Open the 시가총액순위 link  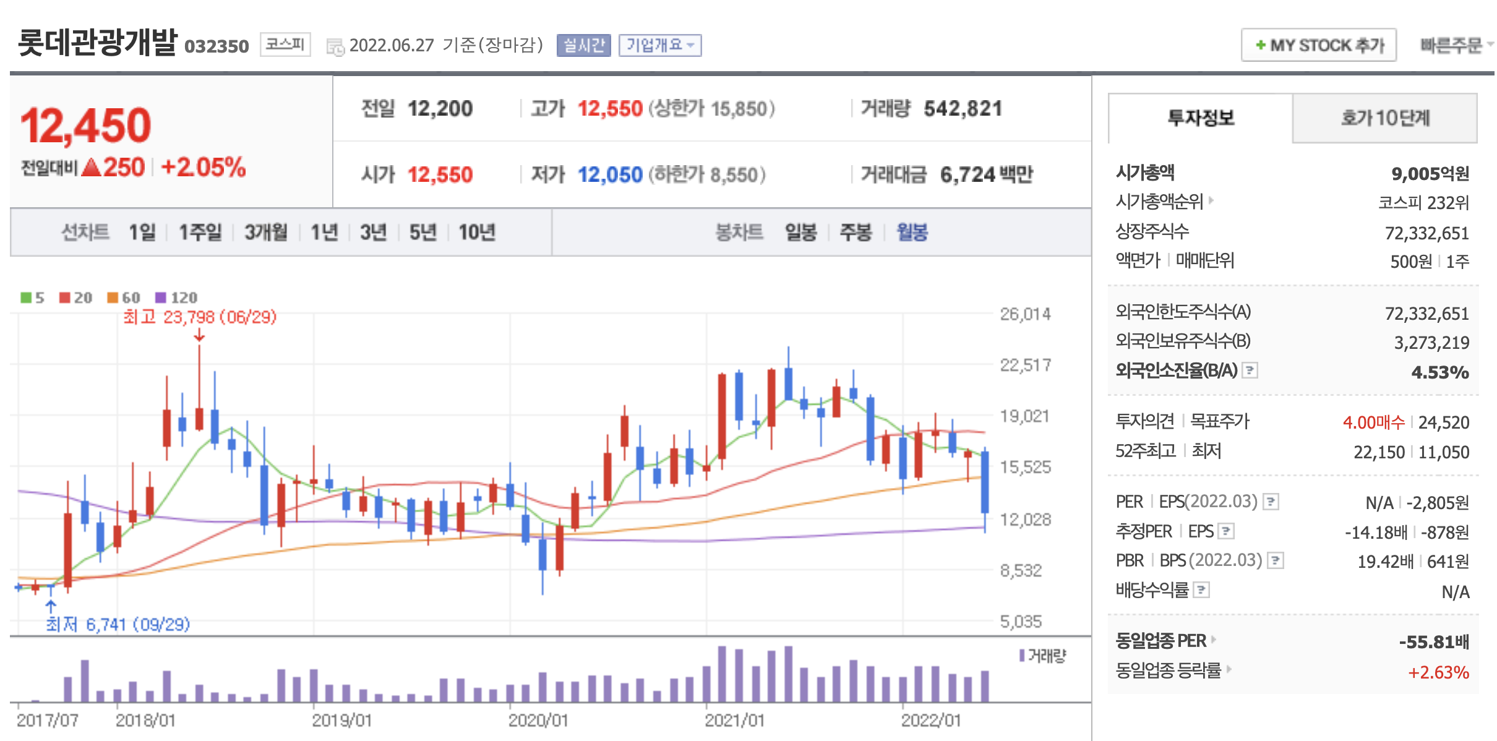pos(1159,201)
